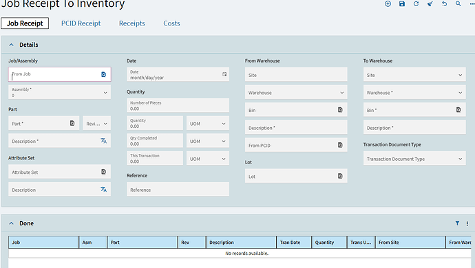The width and height of the screenshot is (475, 268).
Task: Click the Rev column header
Action: click(x=192, y=243)
